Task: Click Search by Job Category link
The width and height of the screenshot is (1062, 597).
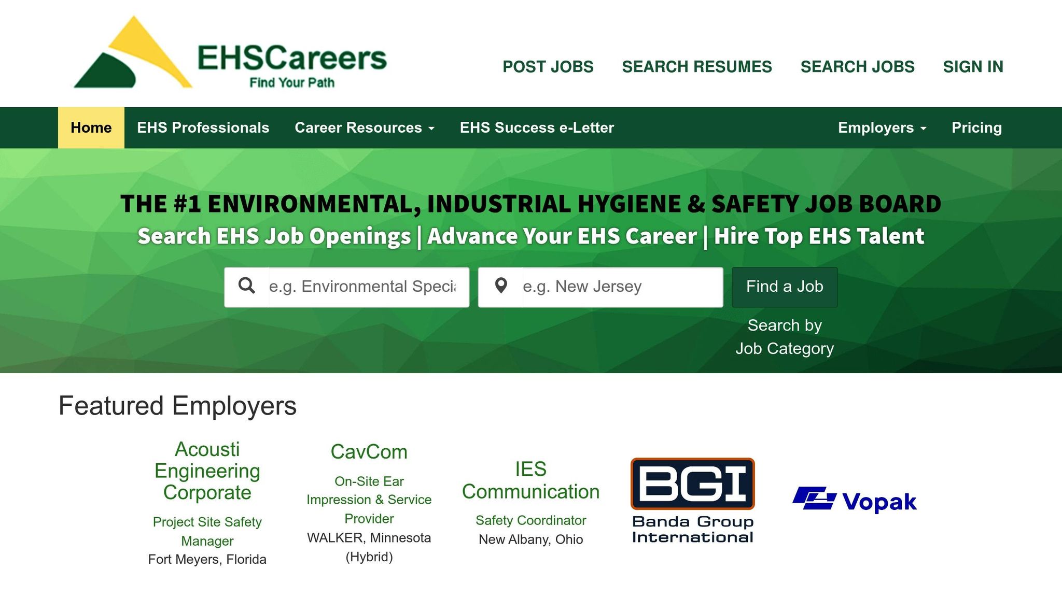Action: pyautogui.click(x=784, y=337)
